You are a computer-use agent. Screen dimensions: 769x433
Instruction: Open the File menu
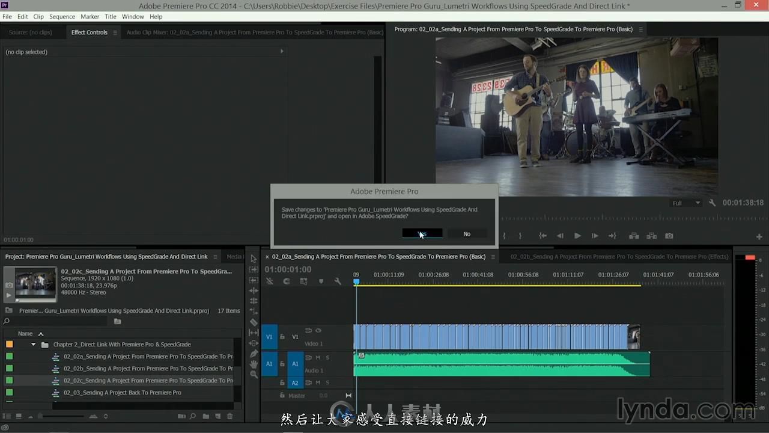7,16
